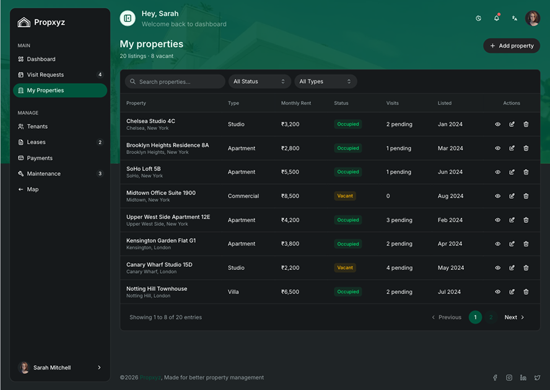View SoHo Loft 5B eye icon
The height and width of the screenshot is (390, 550).
pos(498,172)
